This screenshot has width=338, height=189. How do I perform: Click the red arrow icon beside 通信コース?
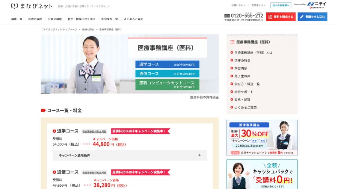pos(54,172)
